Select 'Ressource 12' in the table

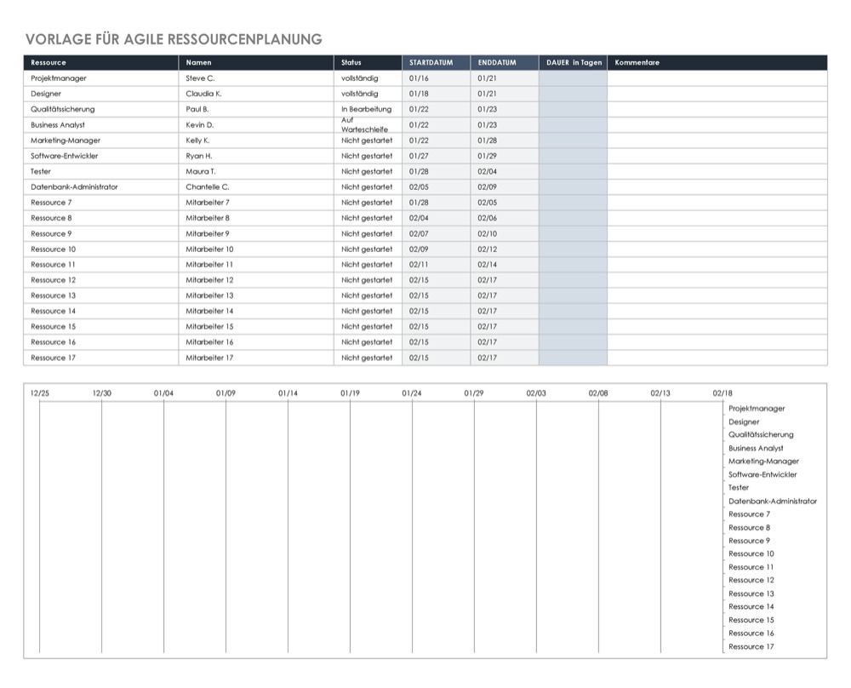[x=101, y=280]
